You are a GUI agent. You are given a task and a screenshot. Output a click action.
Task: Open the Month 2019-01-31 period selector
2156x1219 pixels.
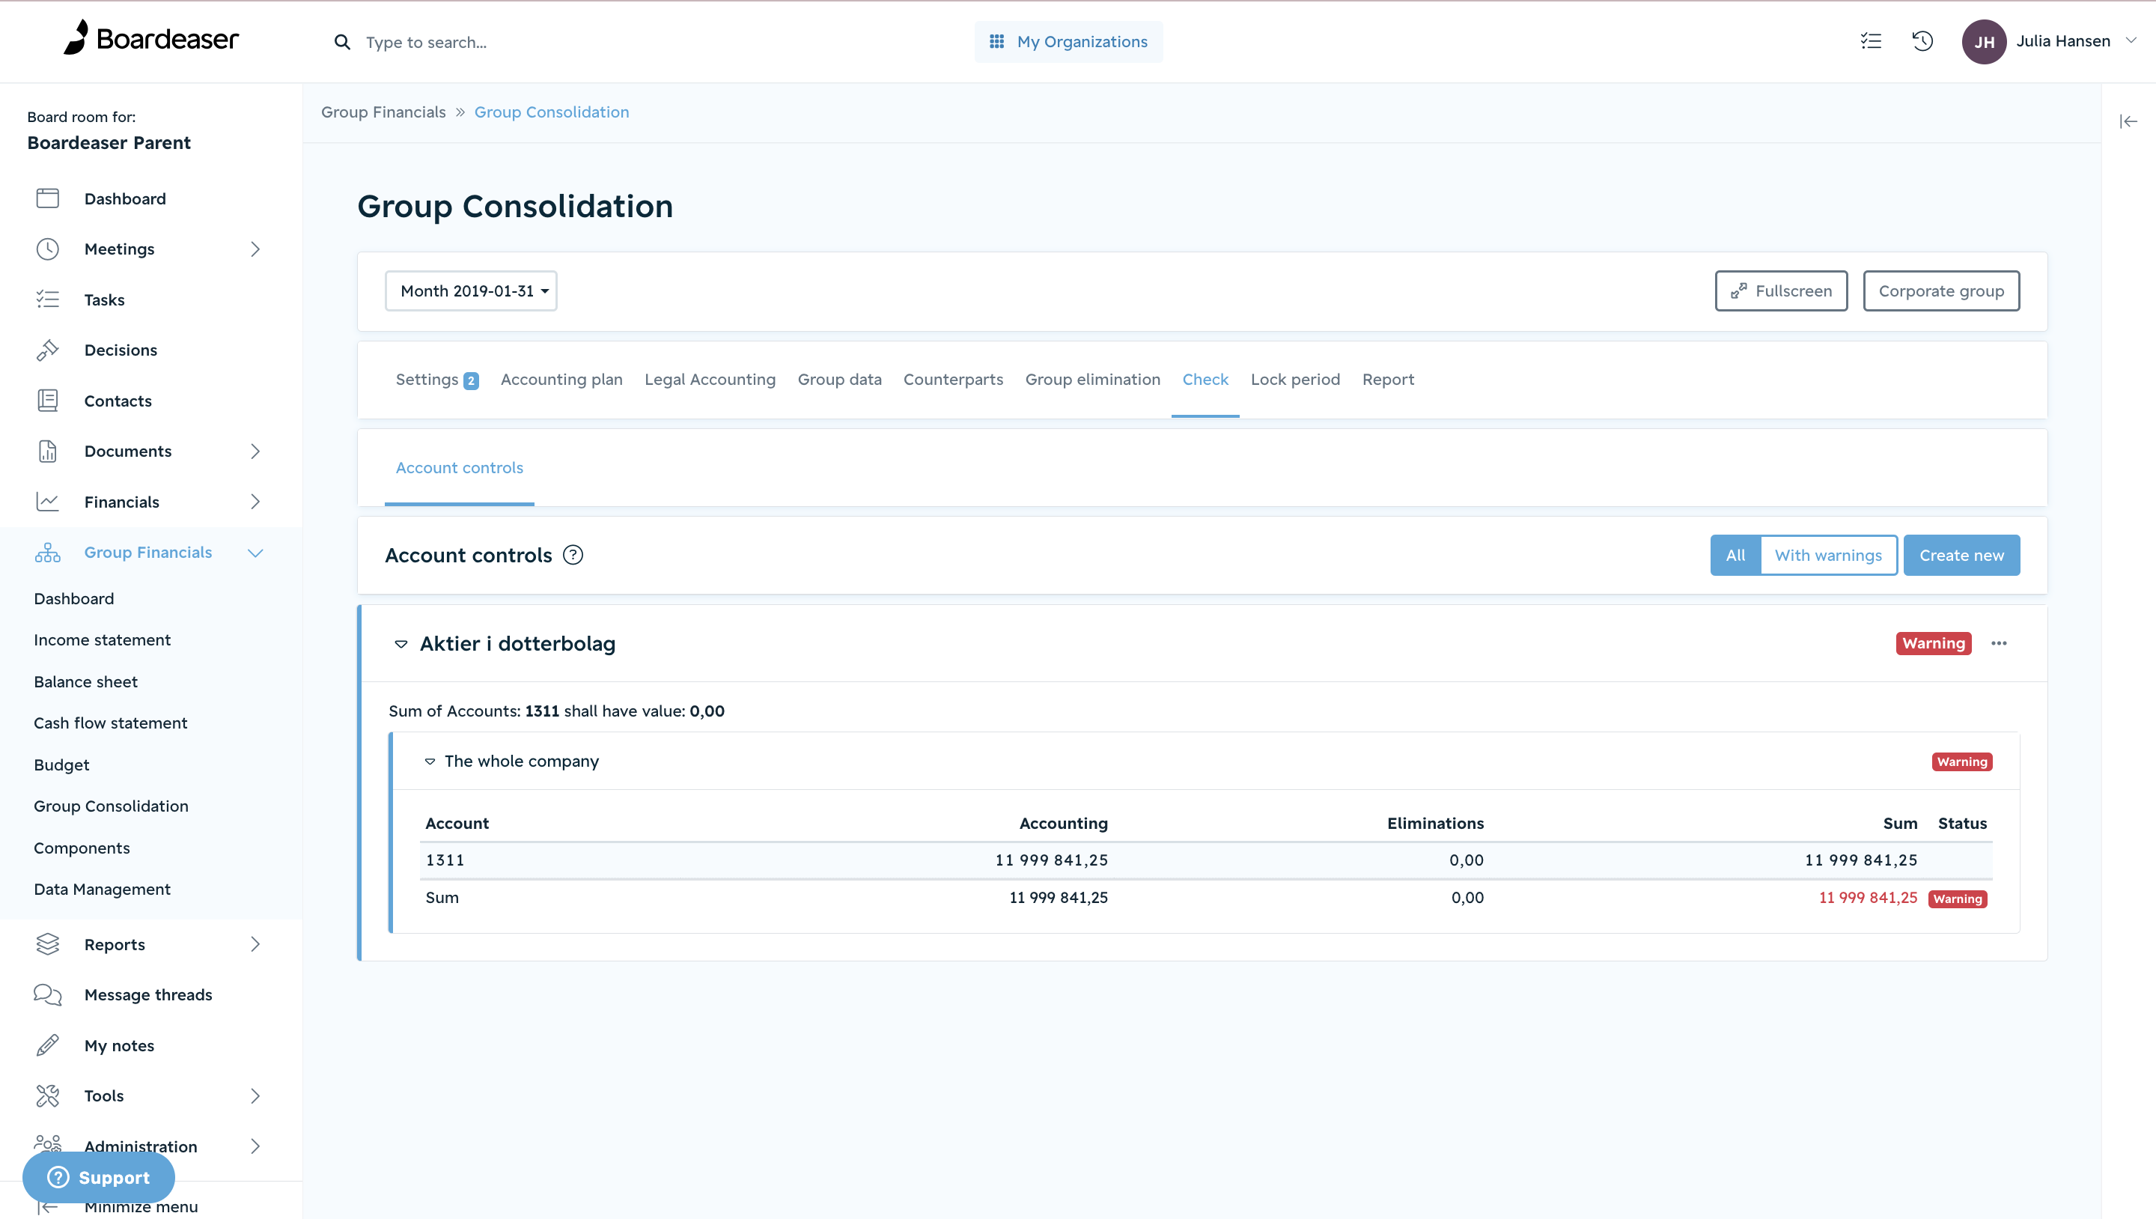(x=470, y=291)
